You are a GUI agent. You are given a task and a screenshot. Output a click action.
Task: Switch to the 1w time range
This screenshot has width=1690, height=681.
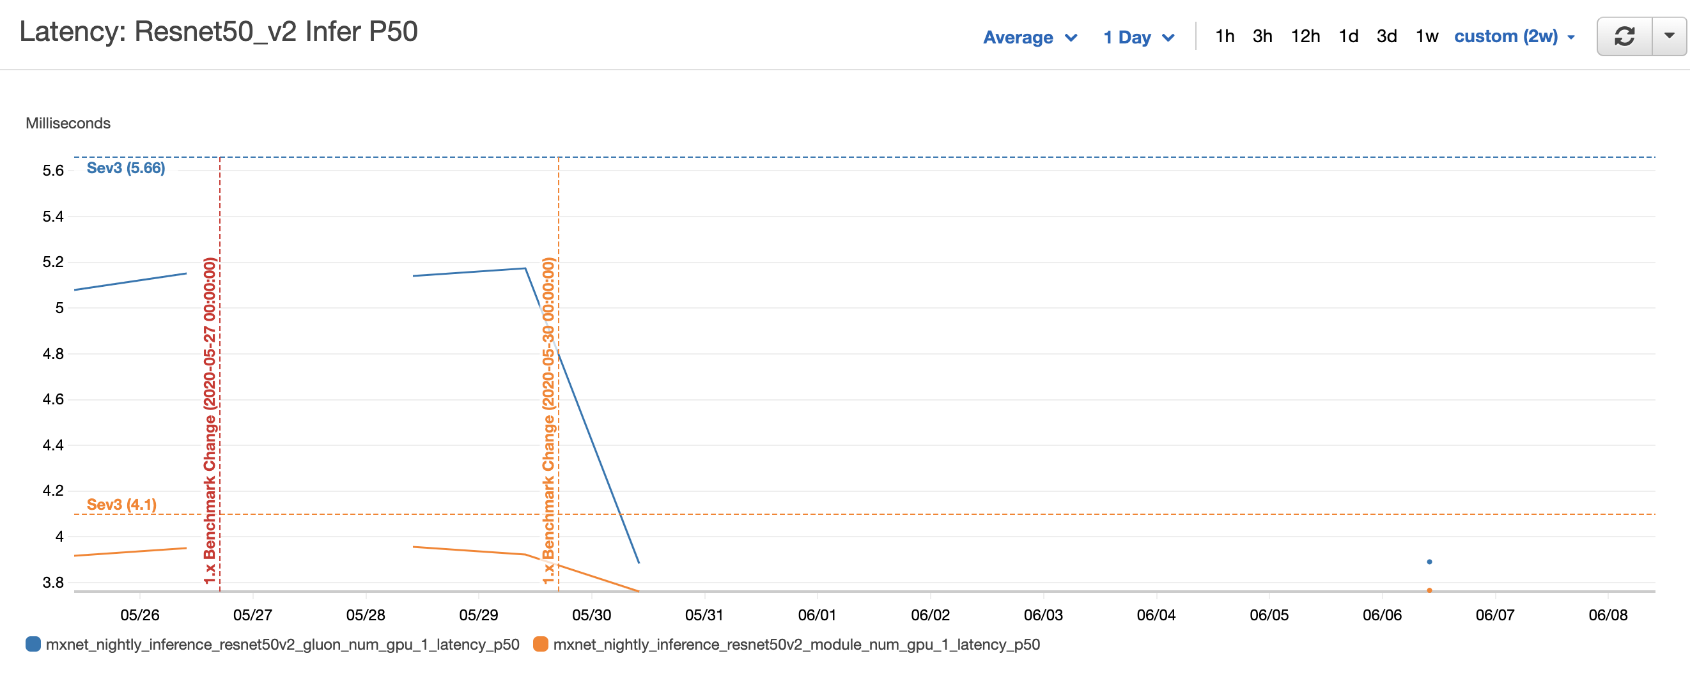tap(1426, 36)
